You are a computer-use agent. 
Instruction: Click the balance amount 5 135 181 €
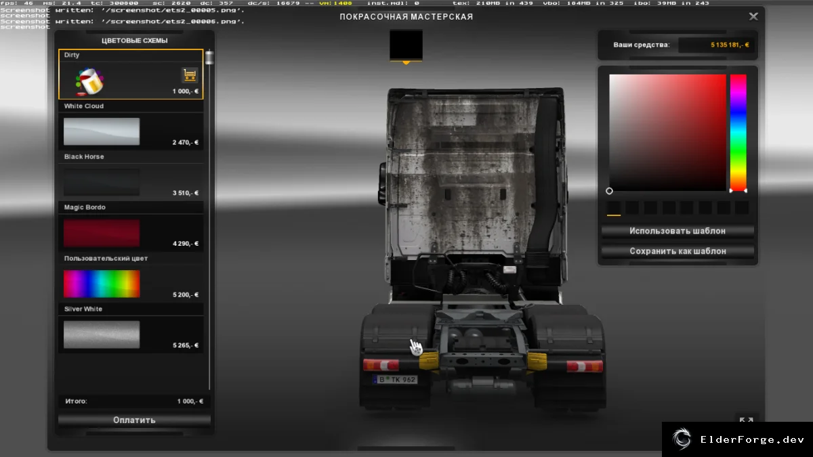(x=730, y=45)
